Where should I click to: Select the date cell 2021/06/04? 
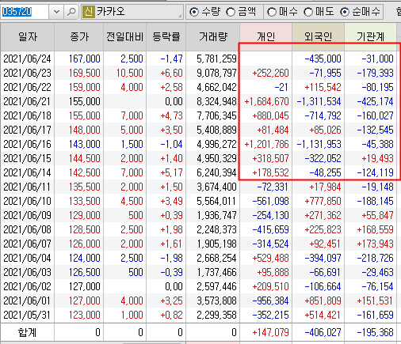(x=27, y=258)
